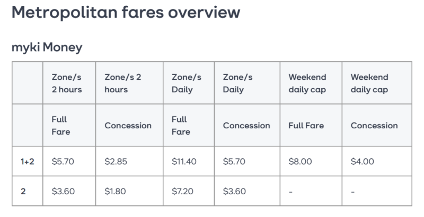
Task: Click the myki Money subheading
Action: pyautogui.click(x=47, y=48)
